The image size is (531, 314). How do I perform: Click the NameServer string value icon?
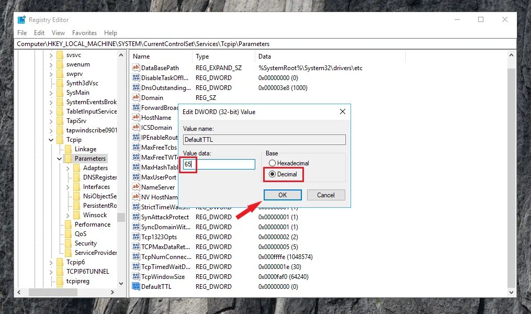coord(136,187)
